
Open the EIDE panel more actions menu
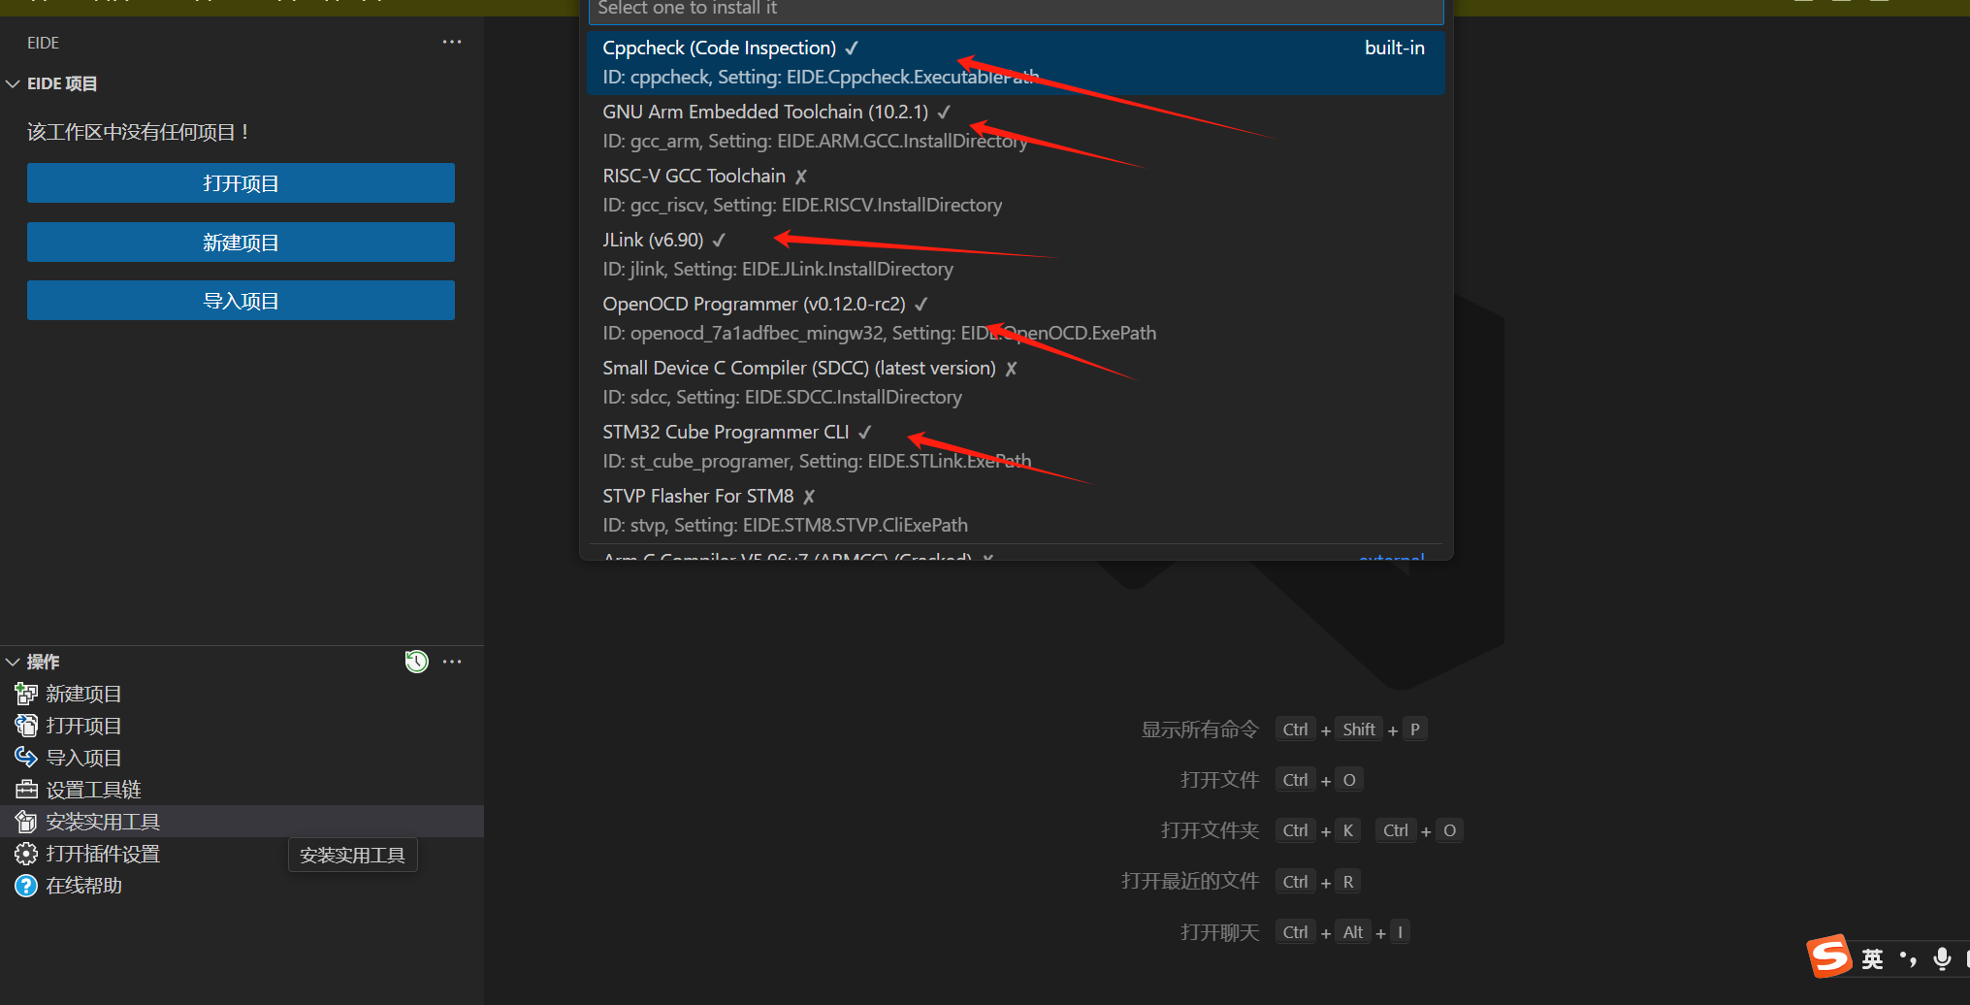[x=452, y=42]
